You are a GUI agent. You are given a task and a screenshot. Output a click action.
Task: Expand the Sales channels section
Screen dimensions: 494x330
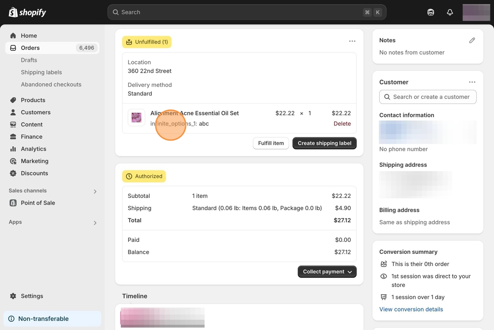point(95,191)
